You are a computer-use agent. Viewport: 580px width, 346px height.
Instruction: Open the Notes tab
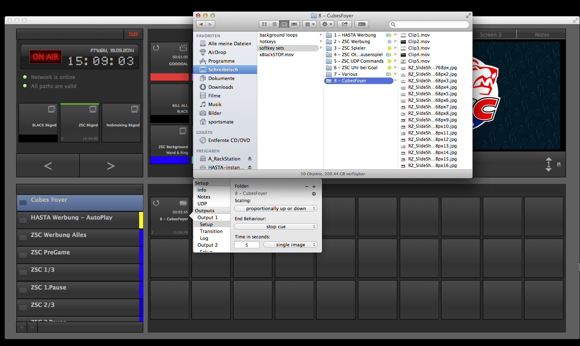542,35
